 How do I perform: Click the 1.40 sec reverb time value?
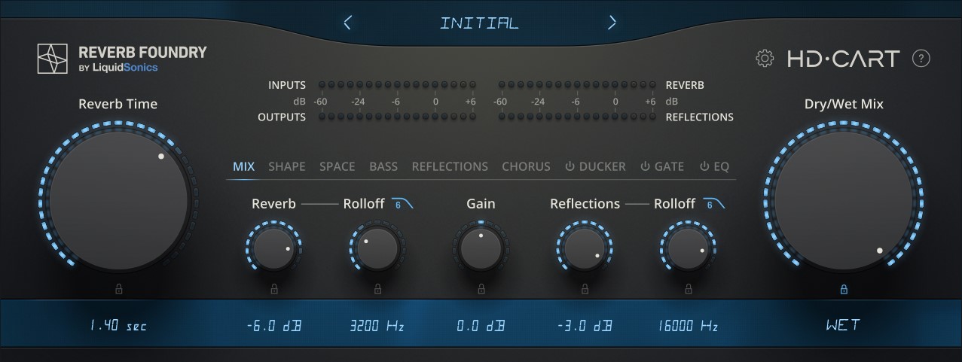(118, 326)
